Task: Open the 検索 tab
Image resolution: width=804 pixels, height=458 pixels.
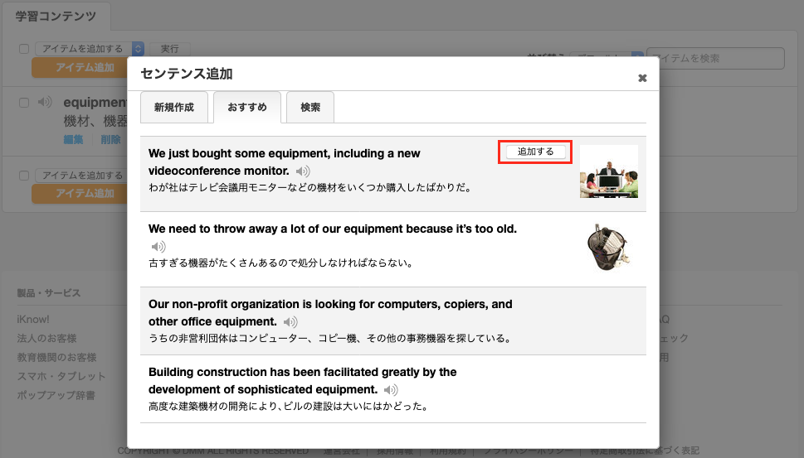Action: [x=310, y=108]
